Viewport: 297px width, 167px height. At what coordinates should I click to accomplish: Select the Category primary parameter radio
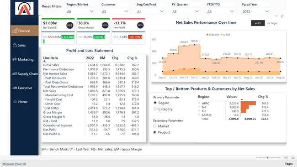click(x=155, y=109)
